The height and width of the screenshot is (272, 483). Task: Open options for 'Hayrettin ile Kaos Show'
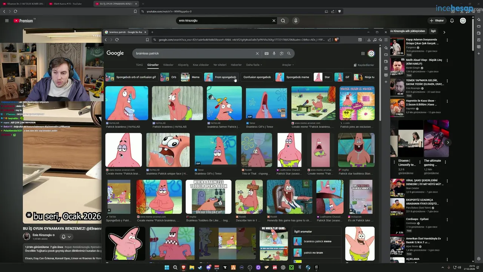tap(447, 101)
